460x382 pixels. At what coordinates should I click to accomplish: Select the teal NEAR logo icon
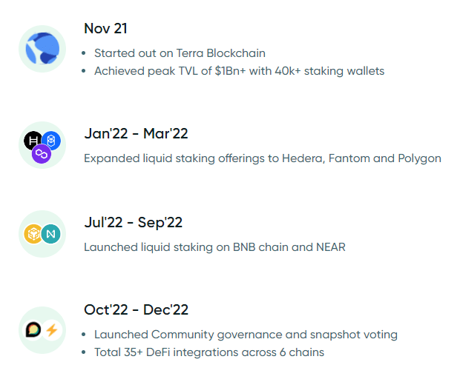[x=50, y=234]
